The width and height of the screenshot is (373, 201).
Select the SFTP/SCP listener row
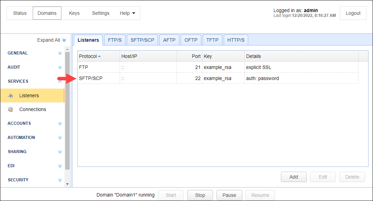tap(218, 78)
